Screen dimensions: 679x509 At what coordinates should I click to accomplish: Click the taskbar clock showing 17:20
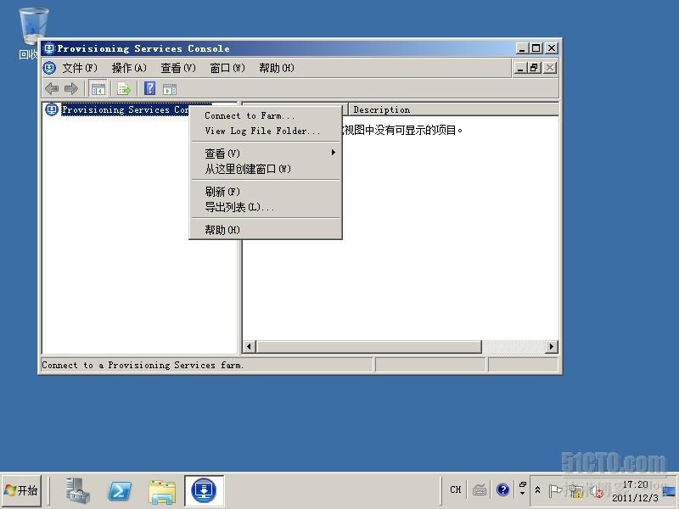point(635,491)
